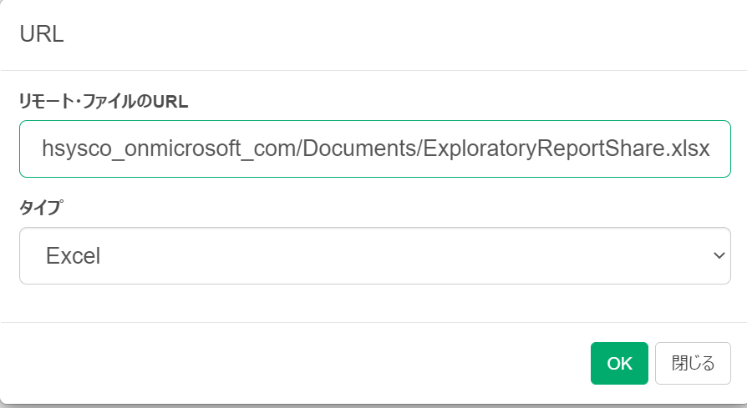
Task: Click the word Excel in type selector
Action: (x=74, y=256)
